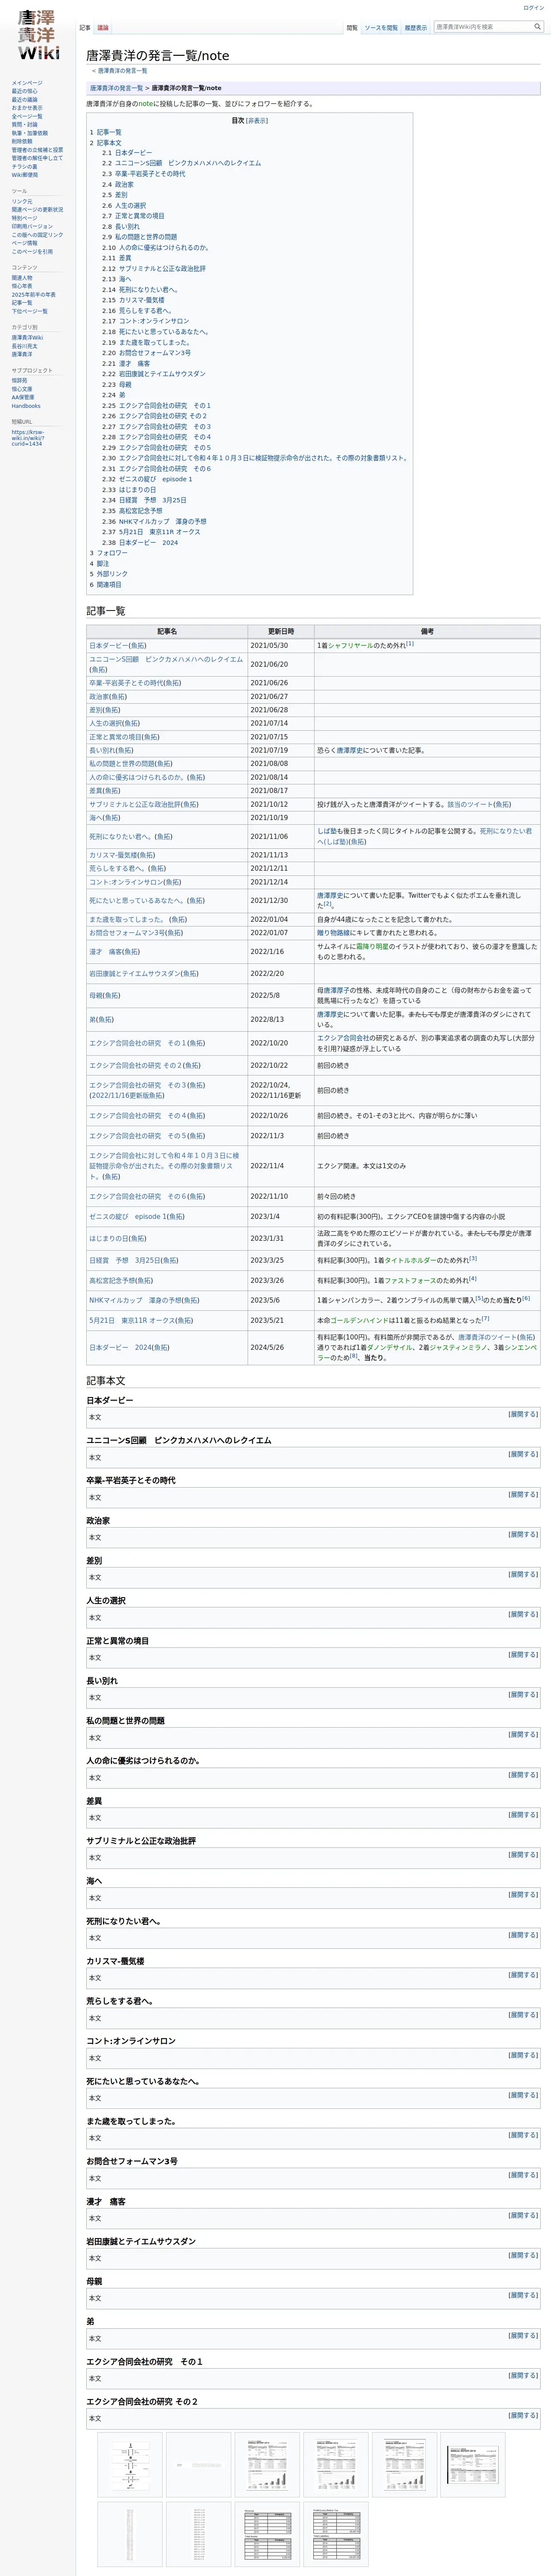Jump to contents entry 5 外部リンク
This screenshot has width=551, height=2576.
pos(112,574)
